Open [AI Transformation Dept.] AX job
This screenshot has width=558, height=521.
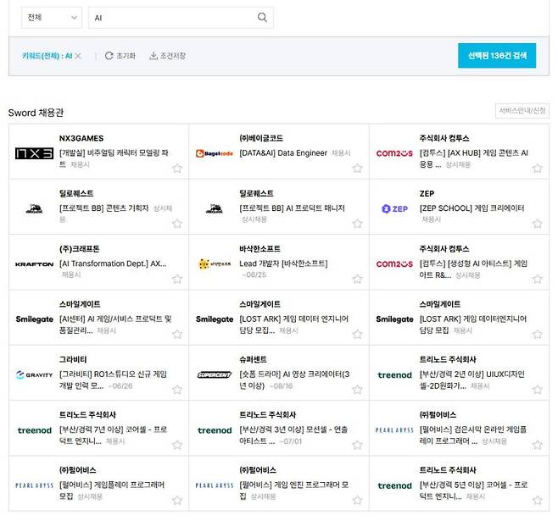pos(113,263)
